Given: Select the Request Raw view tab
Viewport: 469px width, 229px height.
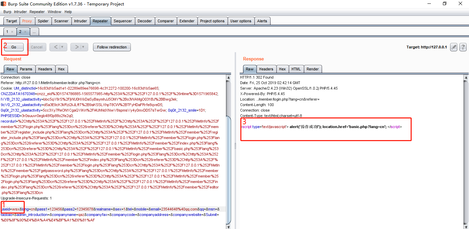Looking at the screenshot, I should (10, 69).
